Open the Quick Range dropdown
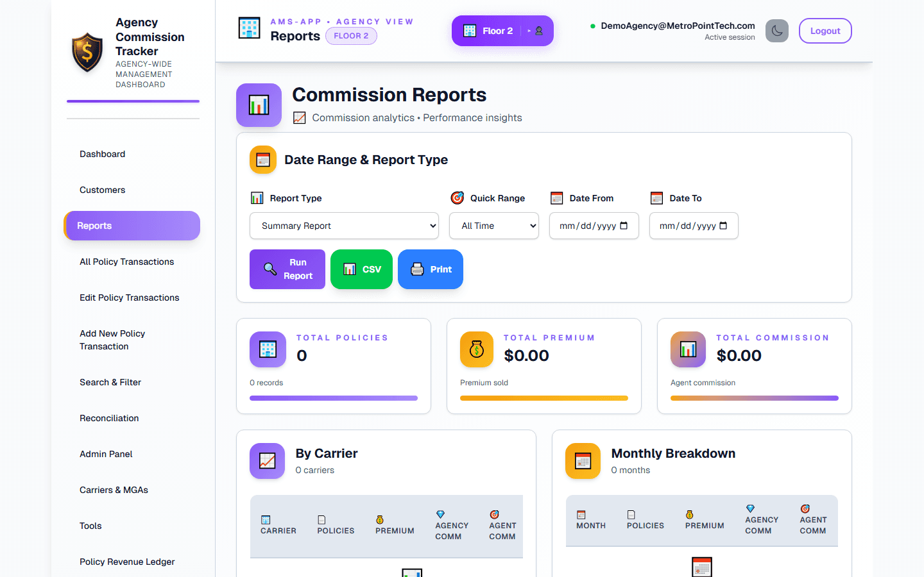Screen dimensions: 924x577 [x=494, y=226]
